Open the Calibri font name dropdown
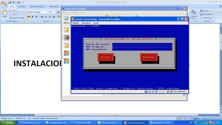 pyautogui.click(x=48, y=12)
